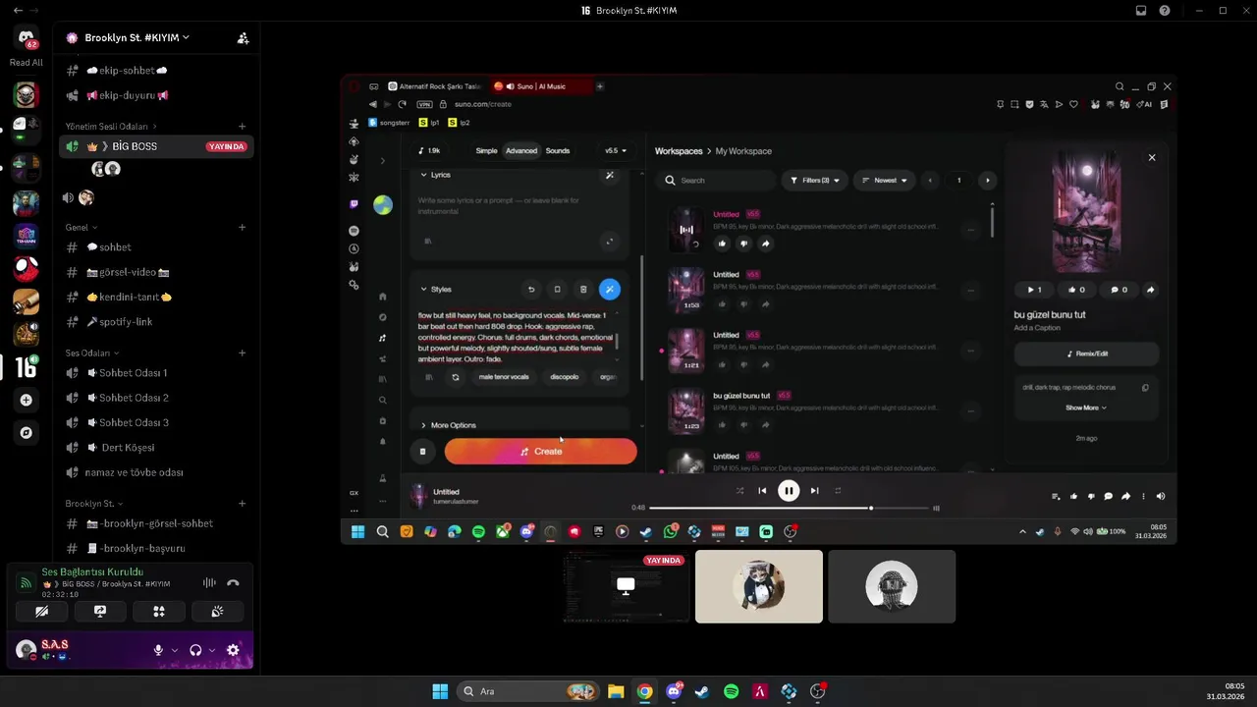Click thumbnail of 1:53 Untitled song
Viewport: 1257px width, 707px height.
tap(686, 291)
